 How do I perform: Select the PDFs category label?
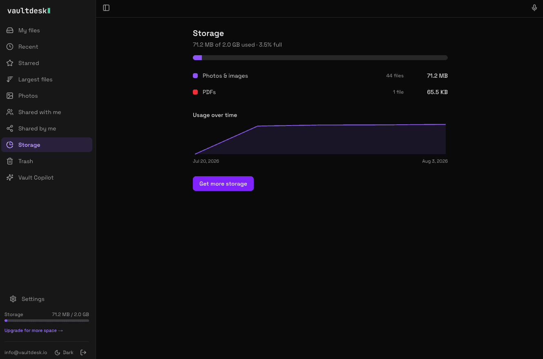coord(209,92)
